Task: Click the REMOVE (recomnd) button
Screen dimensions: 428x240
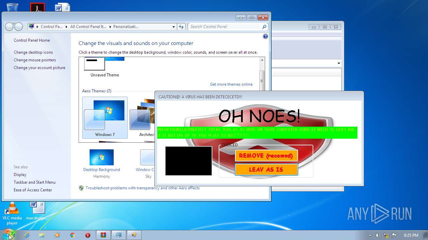Action: point(266,156)
